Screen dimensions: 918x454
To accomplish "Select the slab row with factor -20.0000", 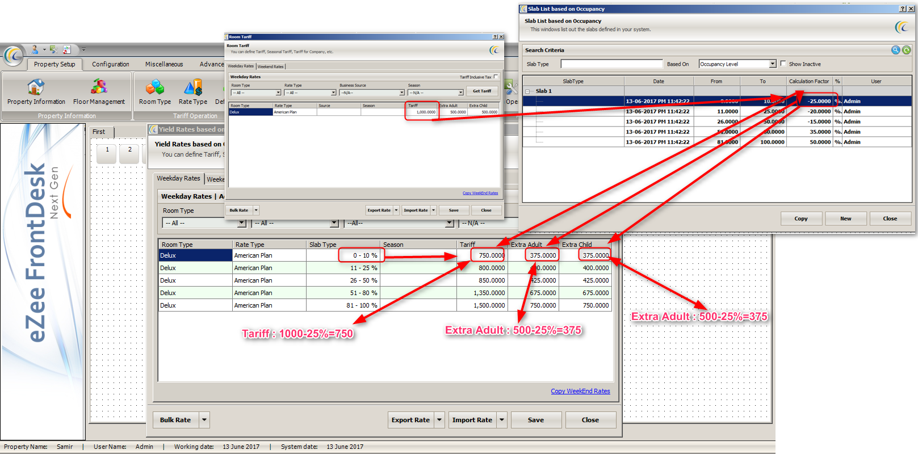I will click(x=717, y=111).
